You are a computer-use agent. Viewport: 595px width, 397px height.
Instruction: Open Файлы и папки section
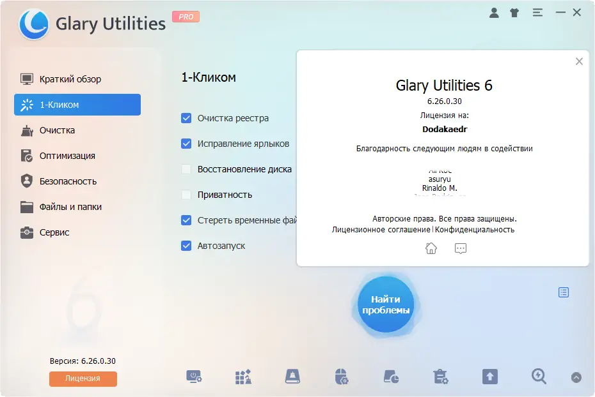(77, 207)
